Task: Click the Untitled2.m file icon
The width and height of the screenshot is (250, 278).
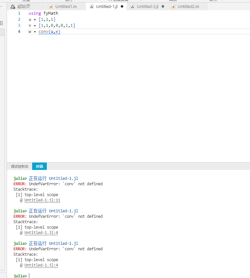Action: (x=173, y=7)
